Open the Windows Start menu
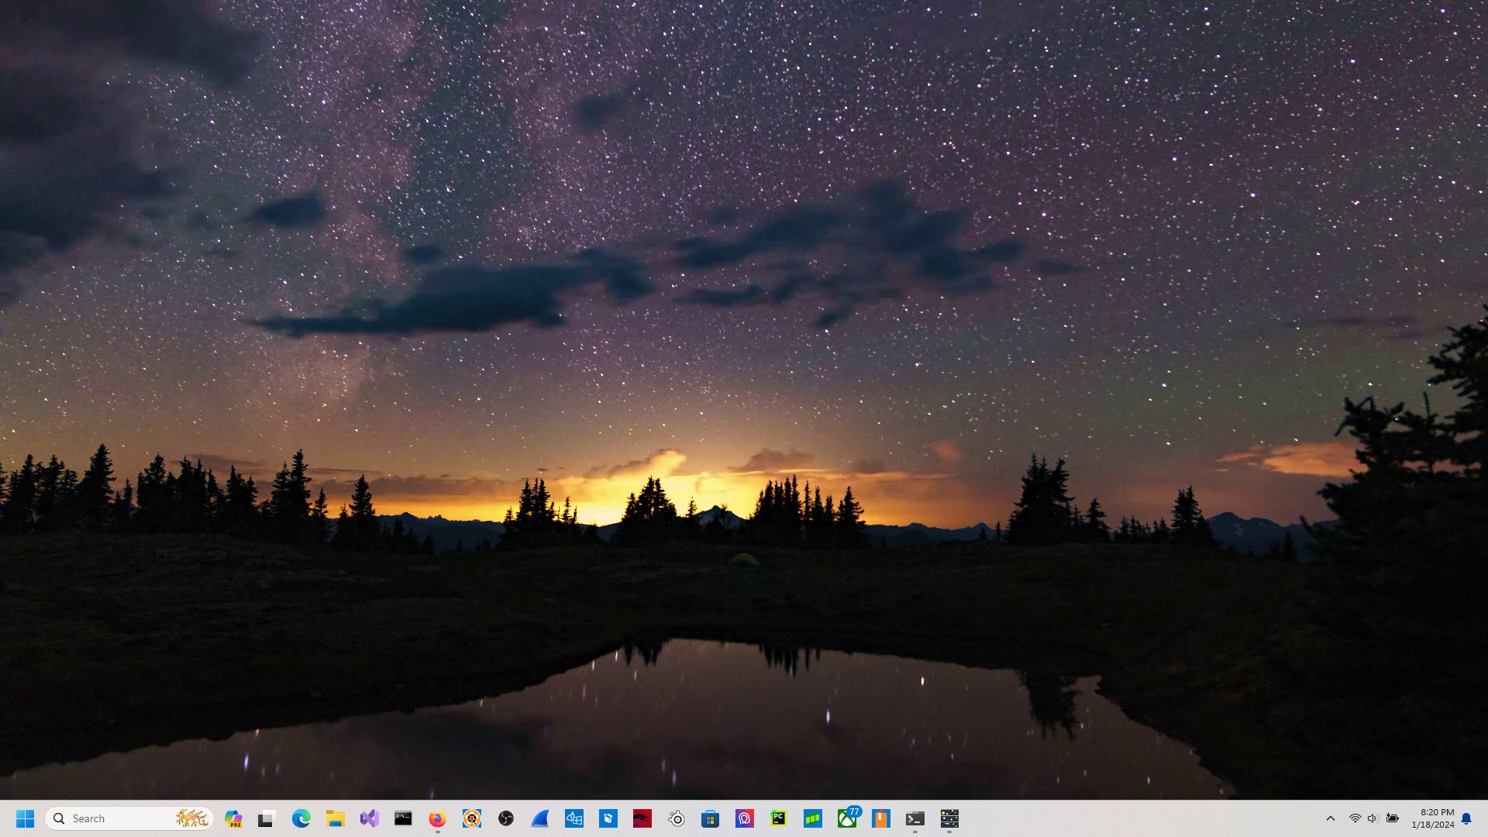Screen dimensions: 1488x837 25,818
